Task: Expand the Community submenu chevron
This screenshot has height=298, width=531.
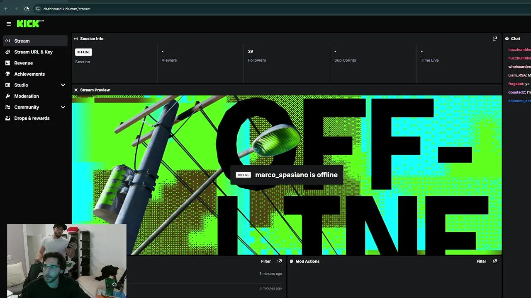Action: tap(63, 107)
